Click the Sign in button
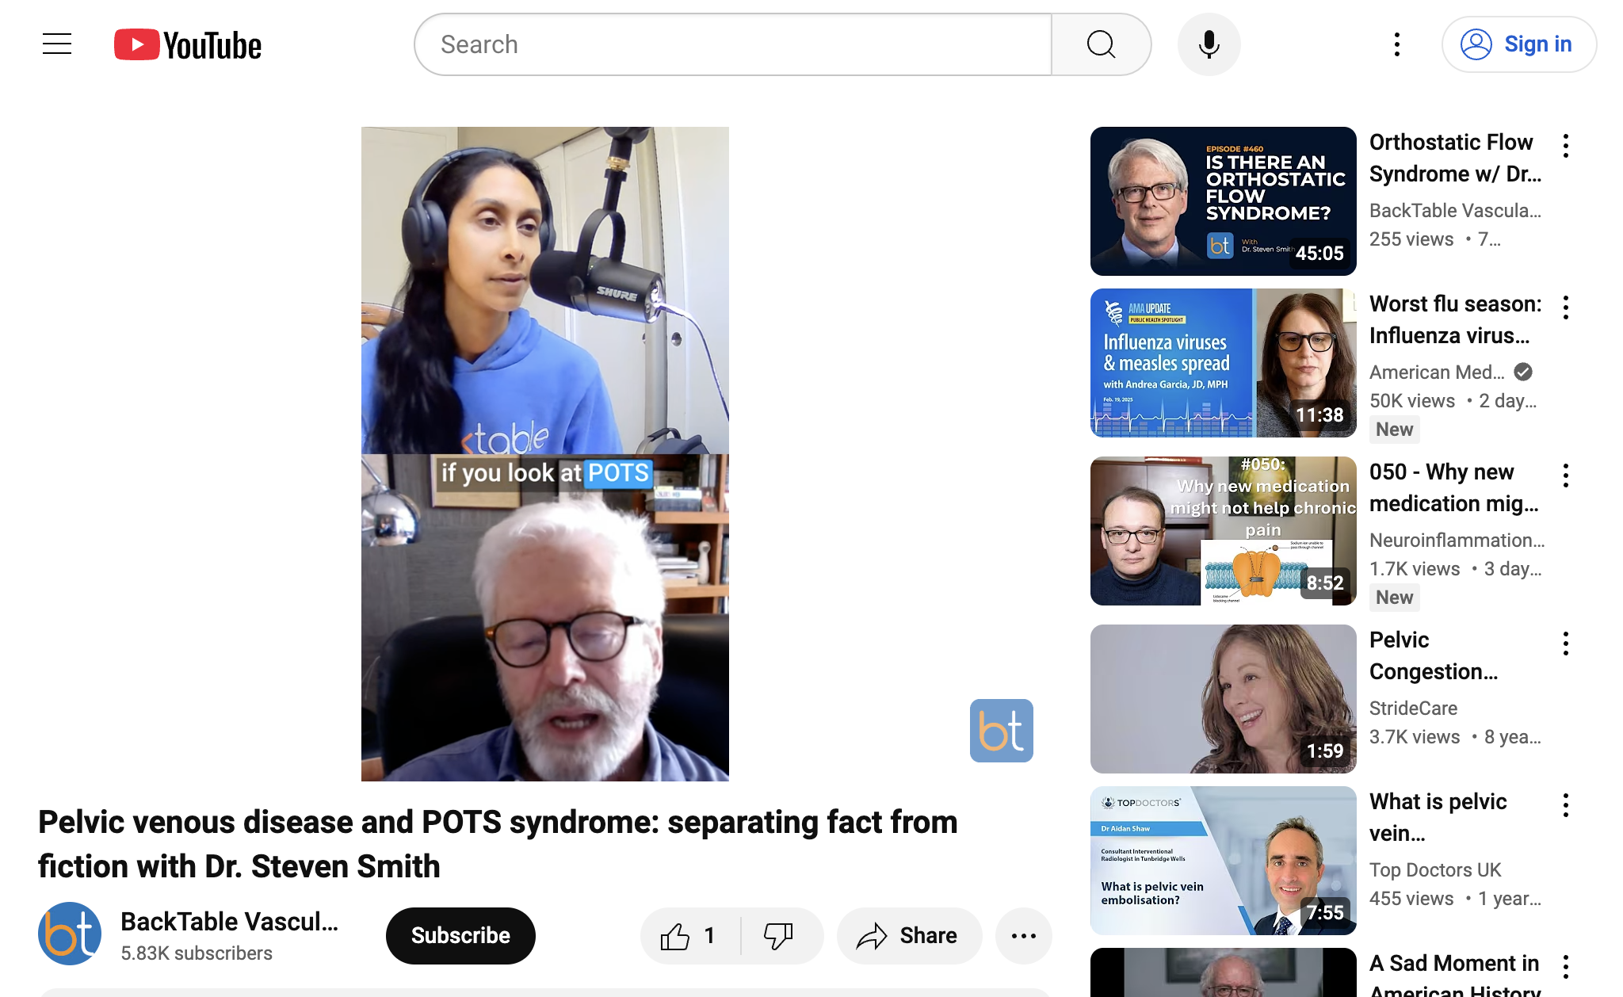1623x997 pixels. click(x=1519, y=44)
